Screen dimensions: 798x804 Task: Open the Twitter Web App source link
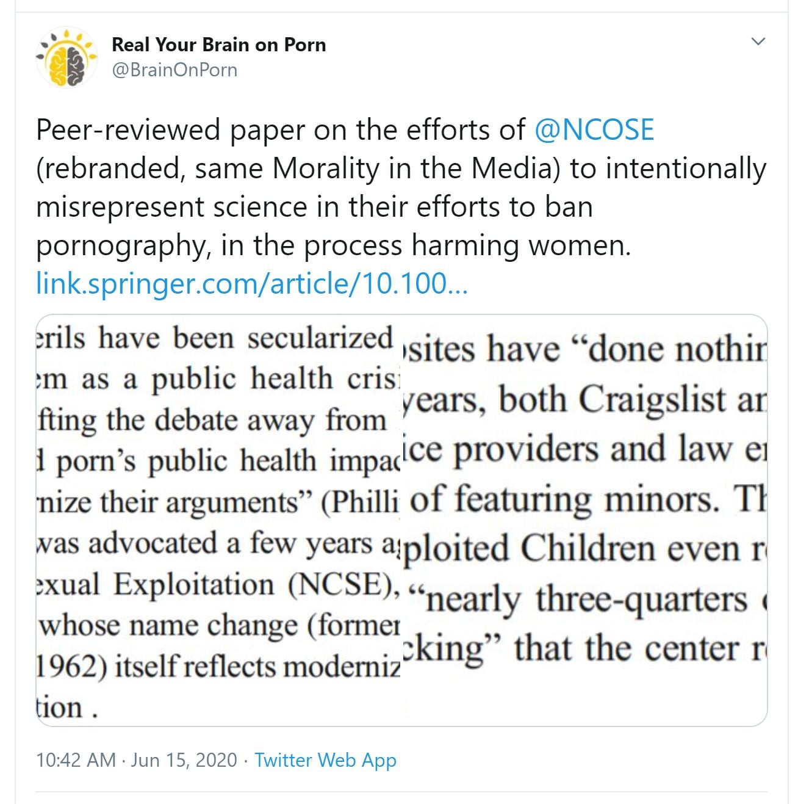coord(325,760)
